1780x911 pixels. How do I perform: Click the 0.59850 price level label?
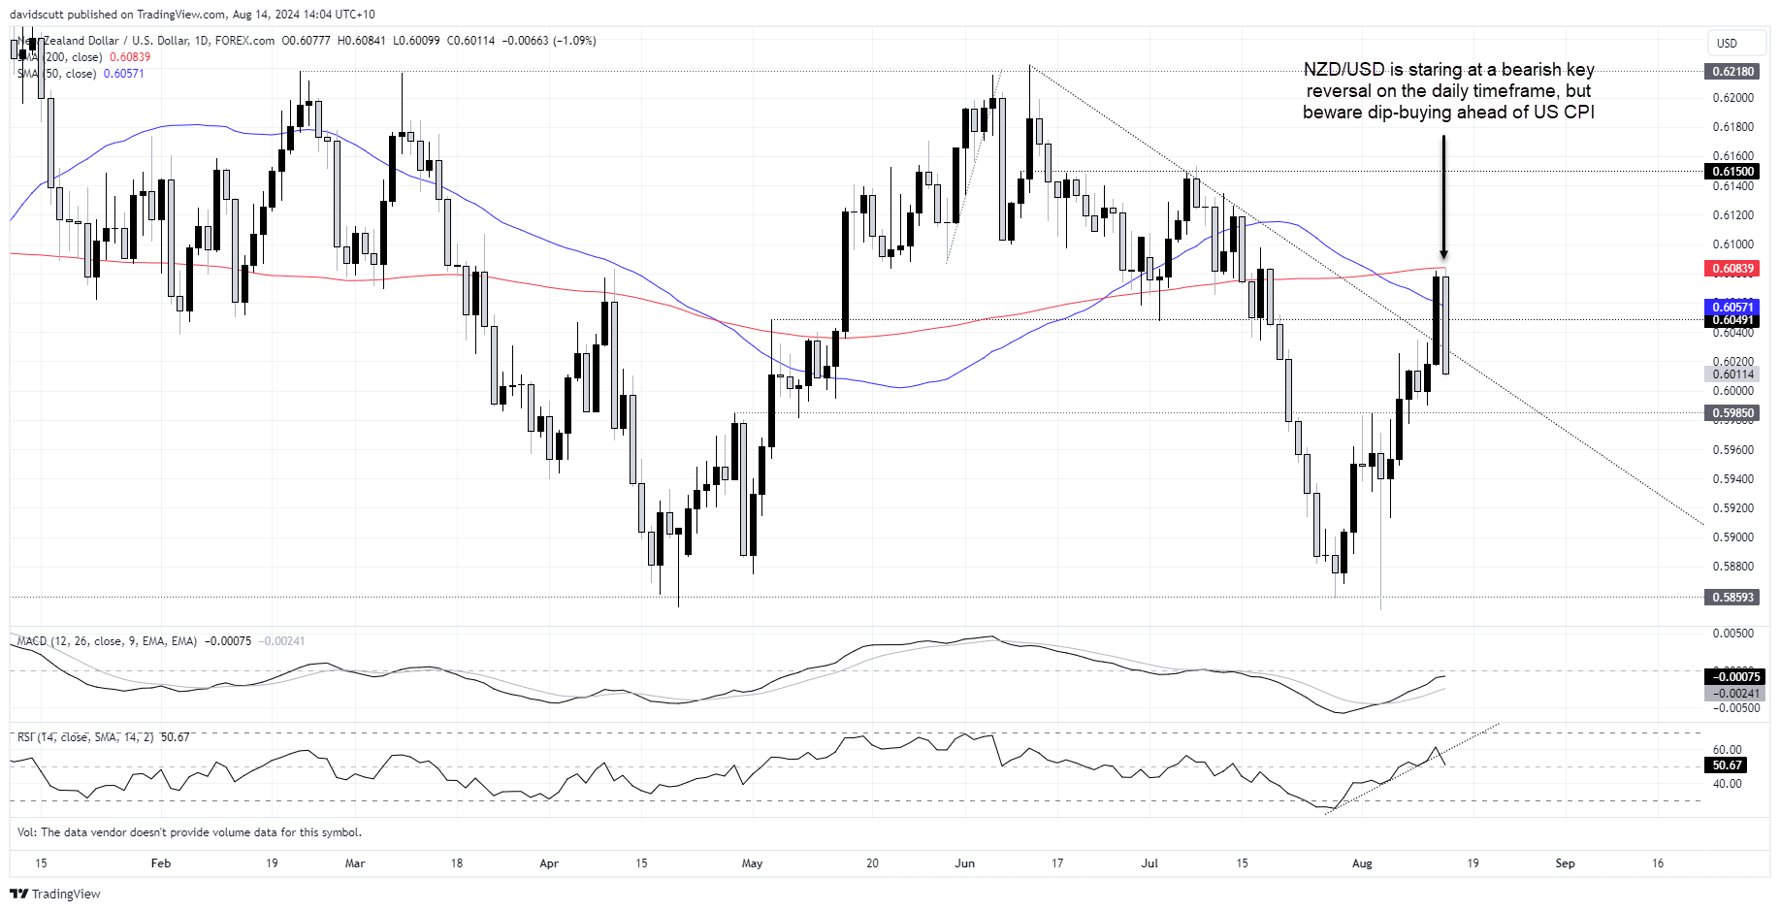point(1732,413)
